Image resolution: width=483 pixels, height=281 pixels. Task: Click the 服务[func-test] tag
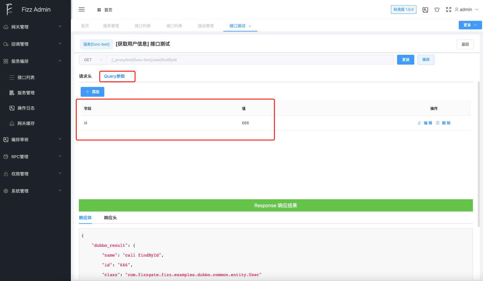click(x=96, y=44)
